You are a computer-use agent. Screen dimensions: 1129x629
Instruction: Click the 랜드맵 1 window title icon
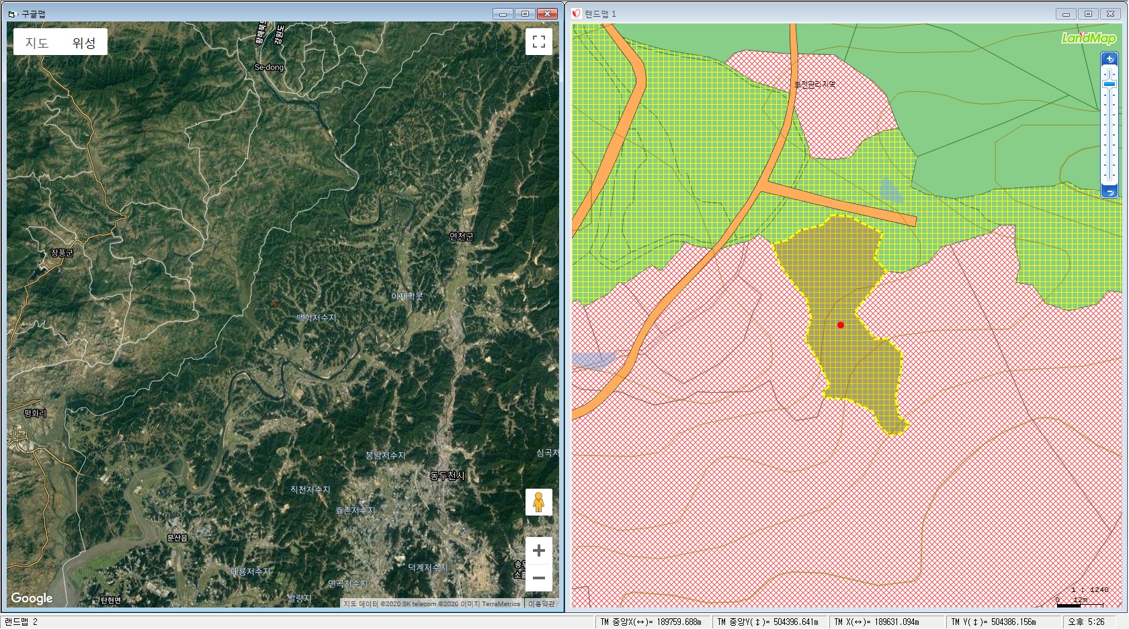pyautogui.click(x=576, y=13)
